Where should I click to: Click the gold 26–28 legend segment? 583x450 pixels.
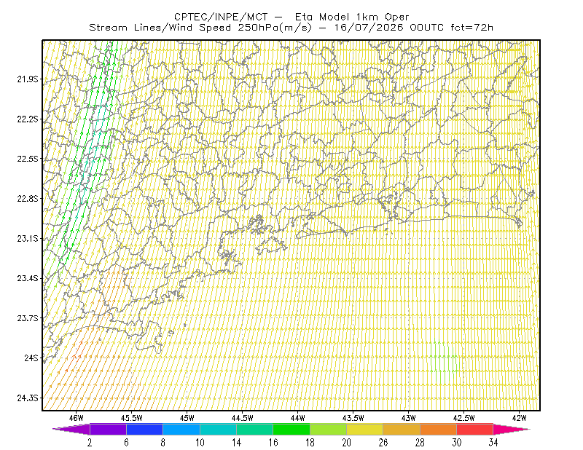point(402,429)
